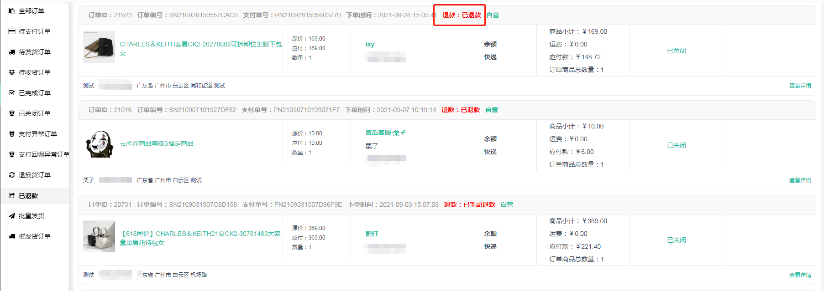Click the 待发货订单 truck icon
This screenshot has height=291, width=824.
click(12, 52)
